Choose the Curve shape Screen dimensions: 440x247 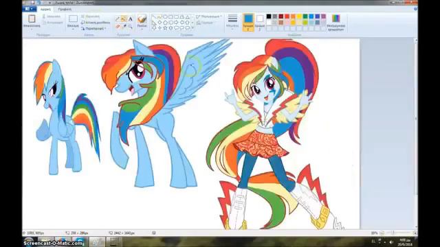point(159,17)
